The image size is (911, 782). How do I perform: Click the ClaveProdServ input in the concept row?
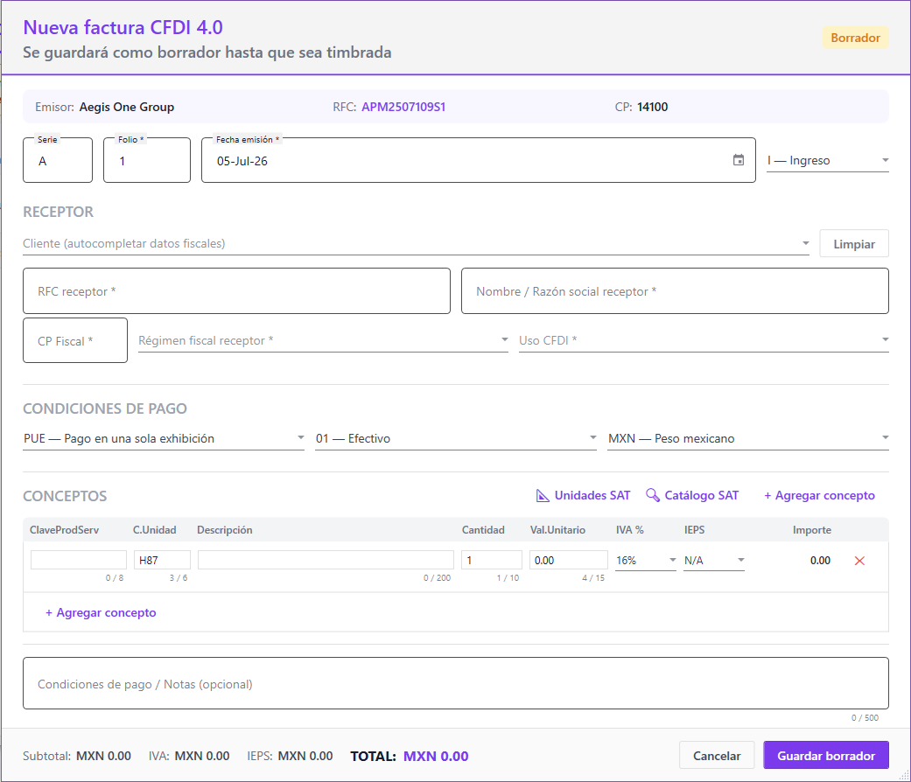point(79,560)
